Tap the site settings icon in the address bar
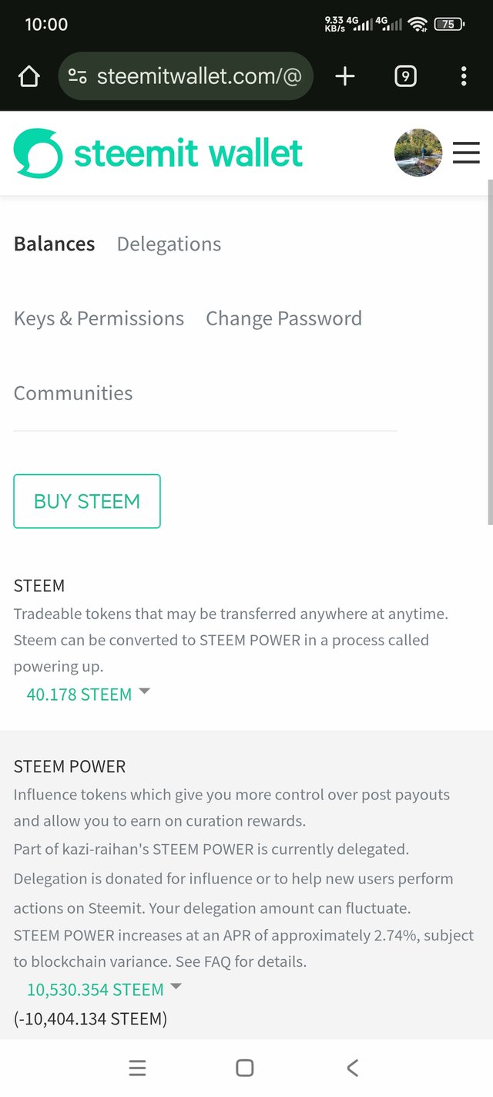The width and height of the screenshot is (493, 1097). coord(77,76)
